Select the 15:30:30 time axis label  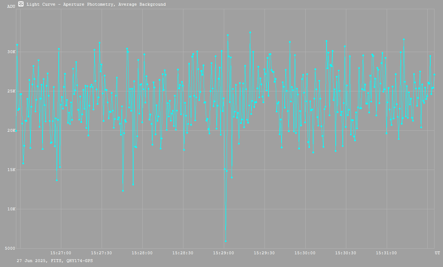tap(346, 253)
